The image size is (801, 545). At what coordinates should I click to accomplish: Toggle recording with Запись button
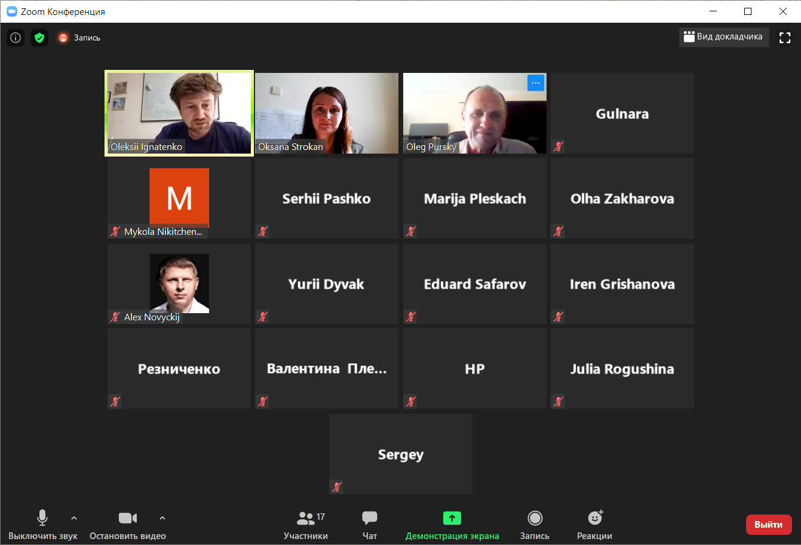[535, 525]
